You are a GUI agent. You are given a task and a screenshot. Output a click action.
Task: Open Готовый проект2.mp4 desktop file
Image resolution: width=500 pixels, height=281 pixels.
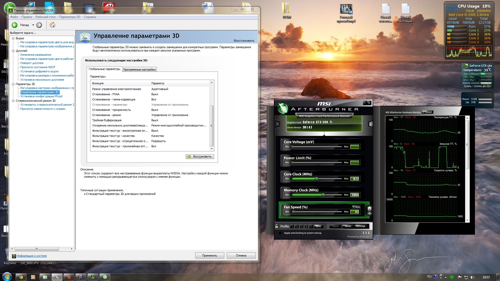(x=346, y=13)
